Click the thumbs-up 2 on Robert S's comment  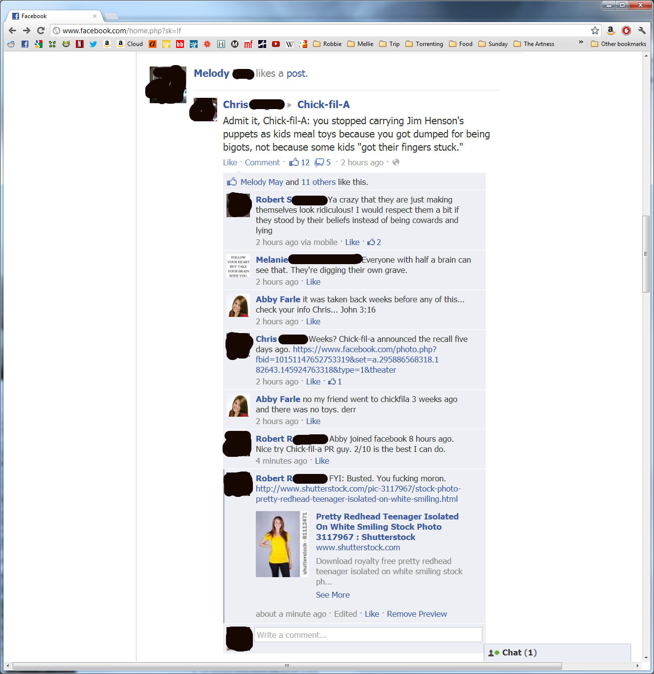coord(374,242)
